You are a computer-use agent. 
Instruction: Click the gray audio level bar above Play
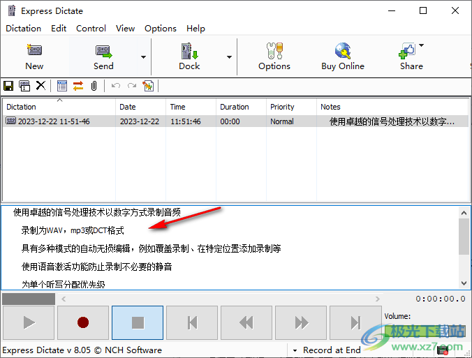29,299
